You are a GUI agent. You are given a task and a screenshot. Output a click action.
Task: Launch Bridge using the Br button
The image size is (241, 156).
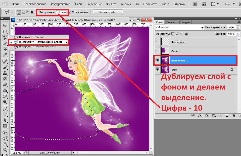[195, 4]
